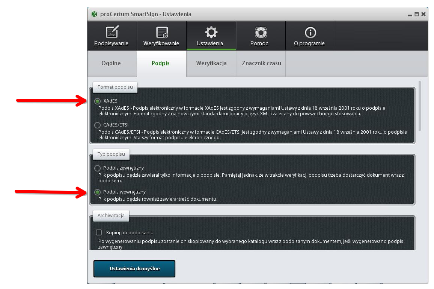
Task: Select the XAdES signature format
Action: pos(98,101)
